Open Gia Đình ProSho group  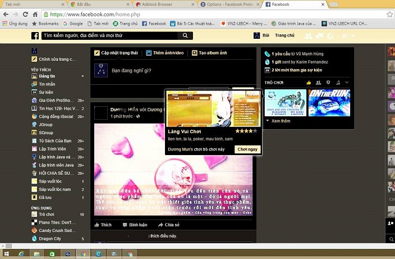click(57, 101)
